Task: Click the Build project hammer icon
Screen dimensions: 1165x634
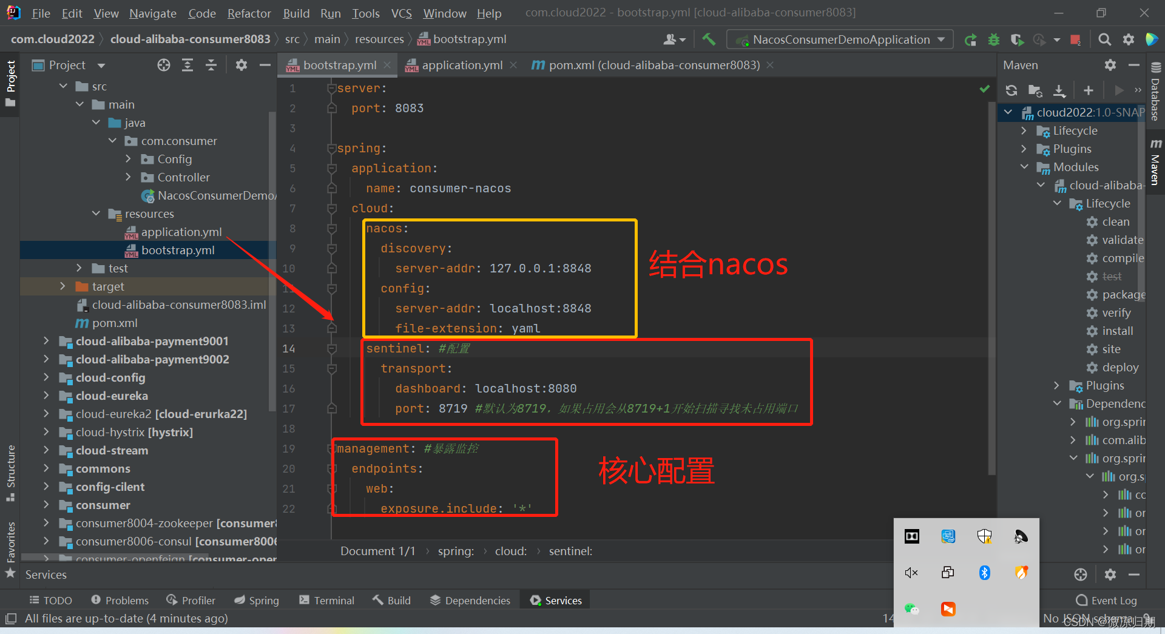Action: click(x=708, y=39)
